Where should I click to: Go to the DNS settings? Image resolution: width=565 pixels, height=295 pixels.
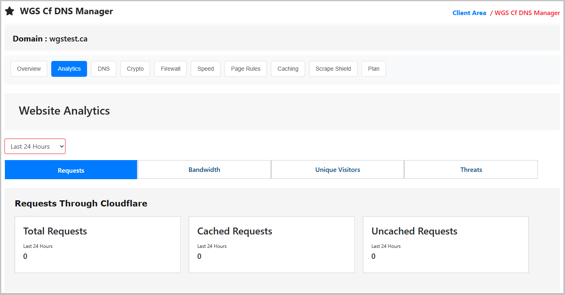[104, 69]
